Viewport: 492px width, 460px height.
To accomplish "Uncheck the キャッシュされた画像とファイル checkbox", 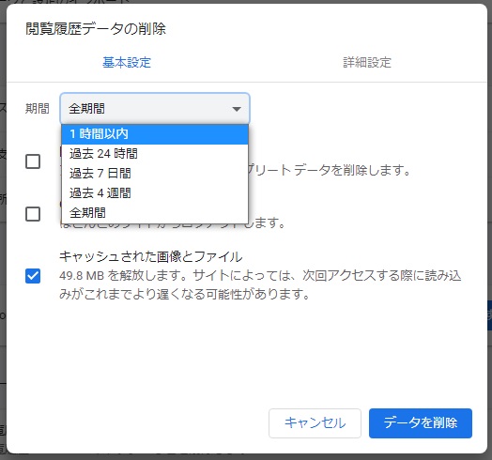I will pyautogui.click(x=33, y=276).
